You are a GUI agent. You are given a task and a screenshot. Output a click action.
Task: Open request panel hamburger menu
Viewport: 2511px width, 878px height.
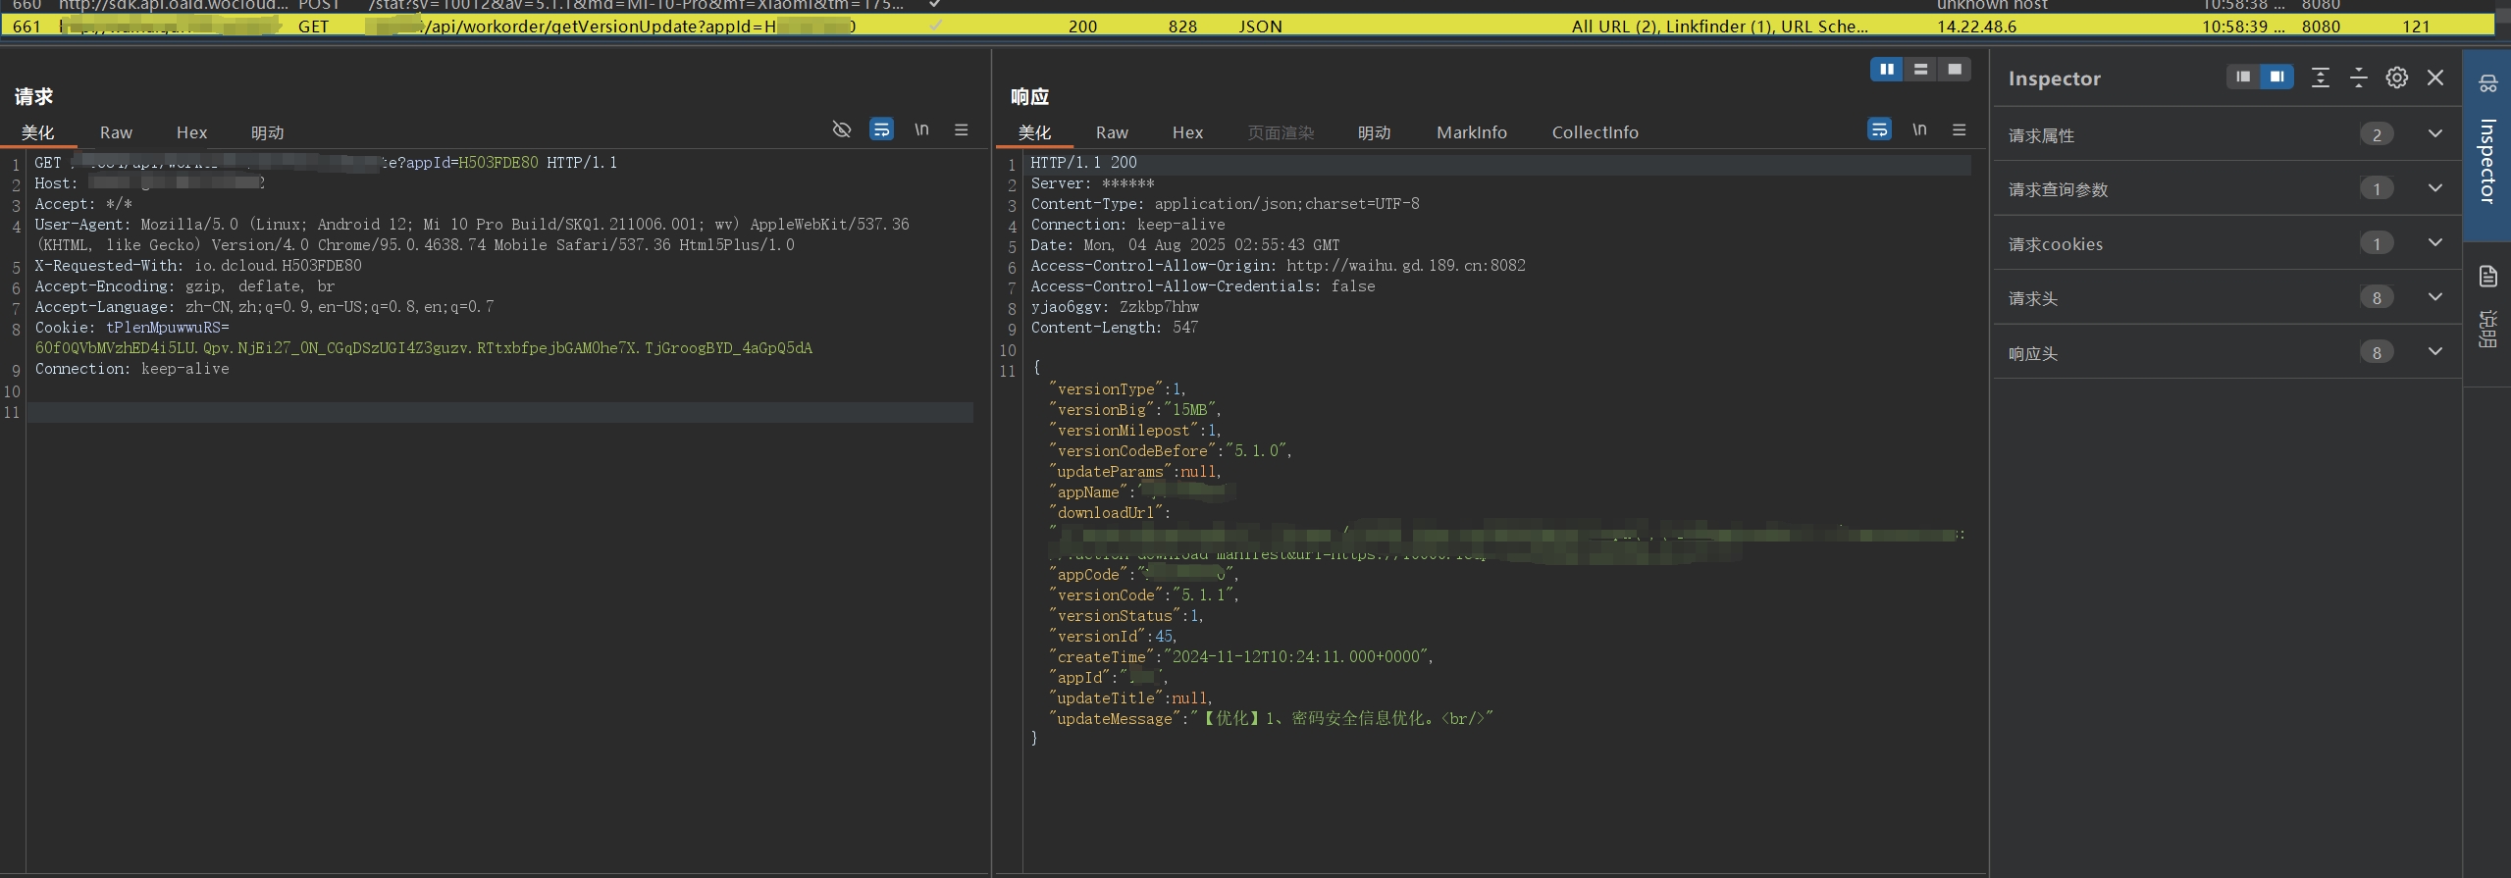coord(961,129)
